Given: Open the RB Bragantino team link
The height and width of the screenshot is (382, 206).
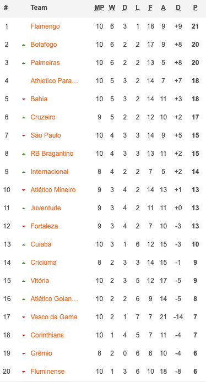Looking at the screenshot, I should coord(52,154).
